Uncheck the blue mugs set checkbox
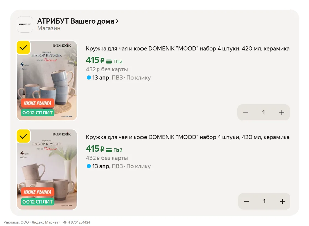309x226 pixels. click(23, 47)
